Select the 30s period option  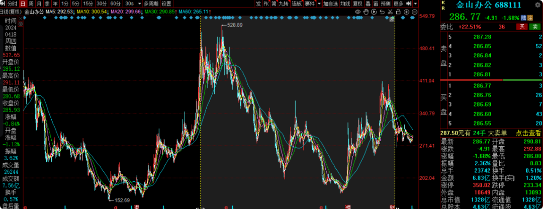(x=129, y=4)
